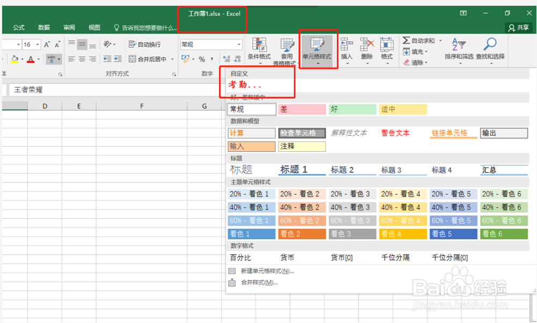Image resolution: width=537 pixels, height=323 pixels.
Task: Click the 插入 insert cells icon
Action: click(x=346, y=50)
